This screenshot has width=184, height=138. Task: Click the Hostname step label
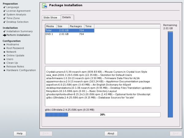tap(13, 44)
